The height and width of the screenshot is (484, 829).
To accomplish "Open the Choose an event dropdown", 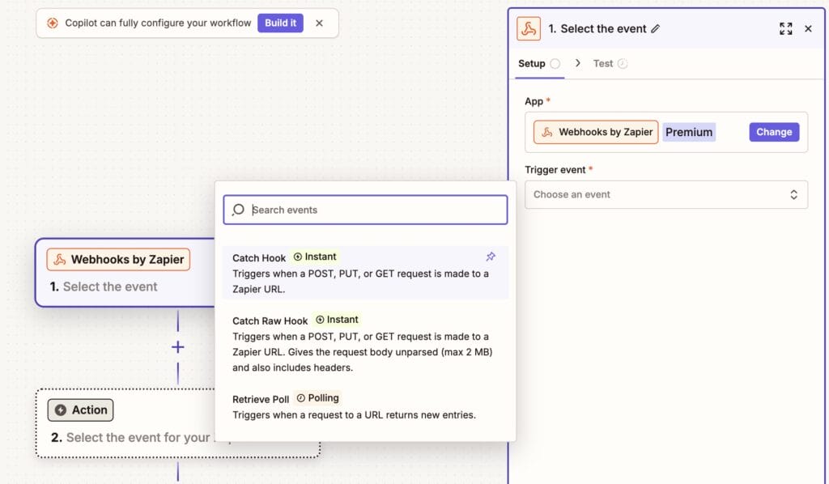I will [665, 194].
